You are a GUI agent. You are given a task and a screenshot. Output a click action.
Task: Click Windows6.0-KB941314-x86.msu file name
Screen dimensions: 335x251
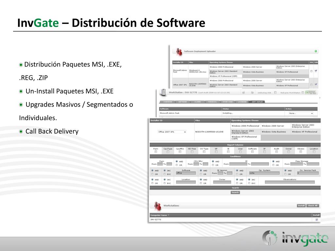[198, 71]
